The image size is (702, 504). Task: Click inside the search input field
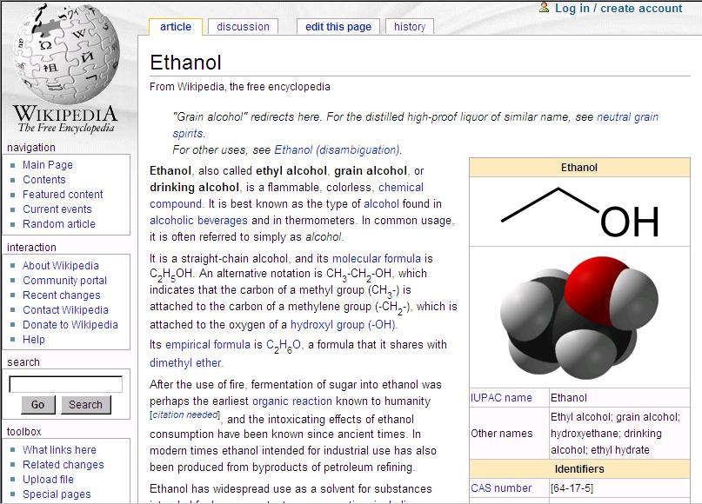pos(66,384)
